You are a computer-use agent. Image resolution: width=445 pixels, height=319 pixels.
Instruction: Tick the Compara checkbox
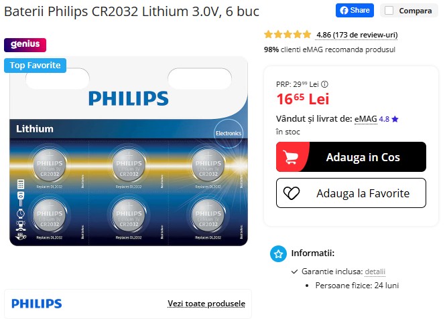[x=389, y=11]
